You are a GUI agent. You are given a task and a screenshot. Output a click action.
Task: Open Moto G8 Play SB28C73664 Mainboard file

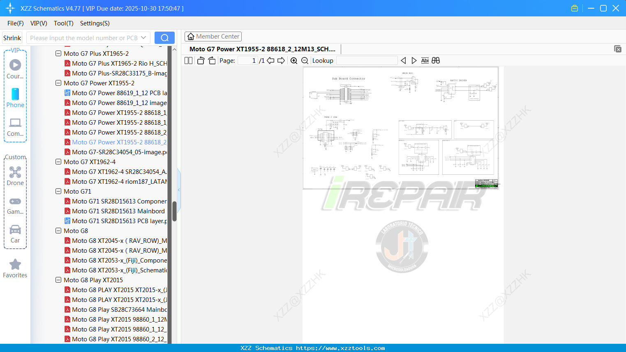coord(119,310)
